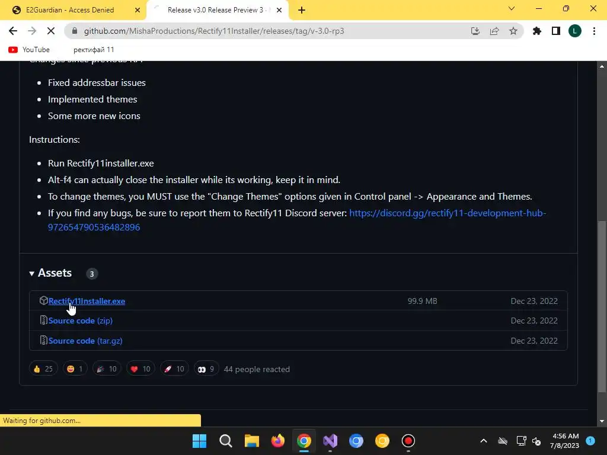This screenshot has height=455, width=607.
Task: Share this page via the share icon
Action: [494, 31]
